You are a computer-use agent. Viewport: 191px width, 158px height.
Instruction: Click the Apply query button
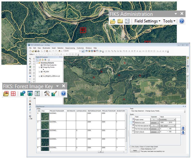coord(135,150)
